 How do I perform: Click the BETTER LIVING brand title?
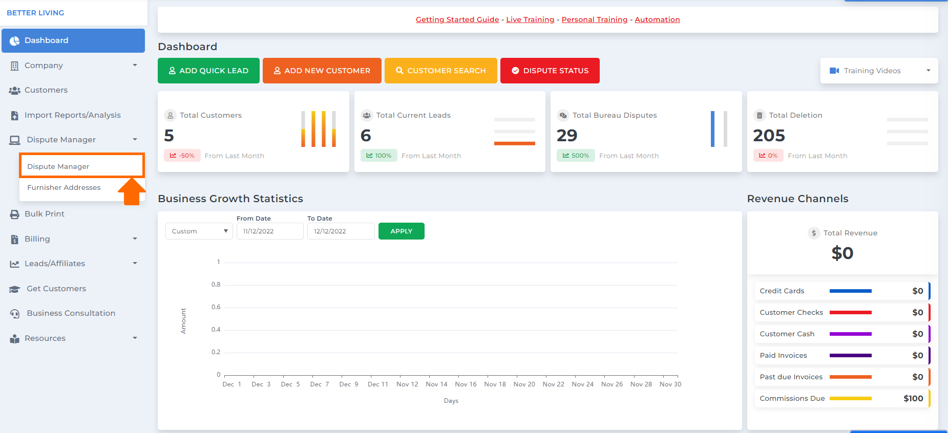[x=35, y=13]
